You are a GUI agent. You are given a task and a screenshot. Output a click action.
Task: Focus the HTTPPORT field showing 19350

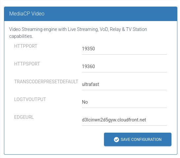pyautogui.click(x=124, y=49)
